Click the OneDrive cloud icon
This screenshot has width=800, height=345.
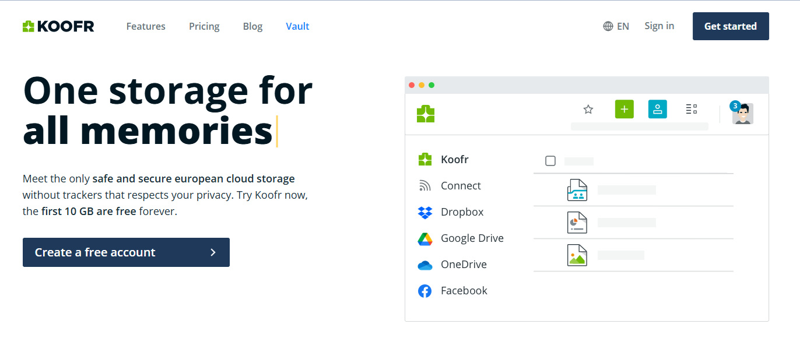[425, 265]
